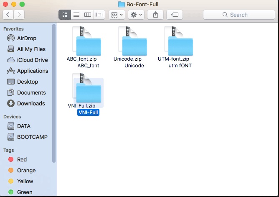Open the Applications folder in sidebar

(32, 71)
